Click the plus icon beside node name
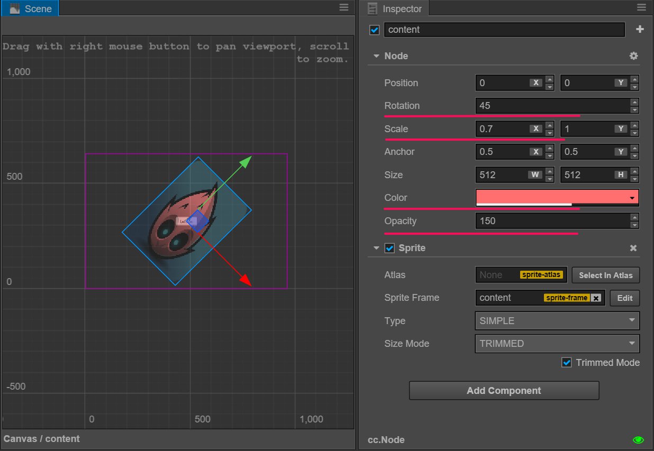Viewport: 654px width, 451px height. click(x=640, y=30)
